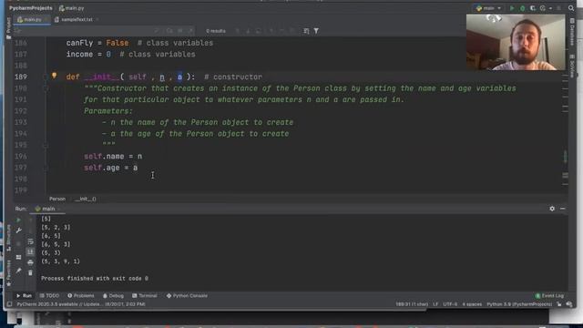Viewport: 583px width, 328px height.
Task: Click the webcam video overlay thumbnail
Action: click(x=516, y=42)
